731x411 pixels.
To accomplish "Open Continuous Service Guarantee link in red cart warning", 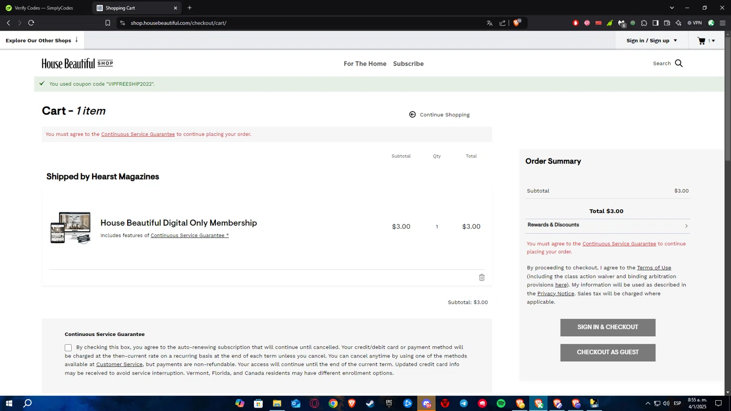I will [x=138, y=134].
